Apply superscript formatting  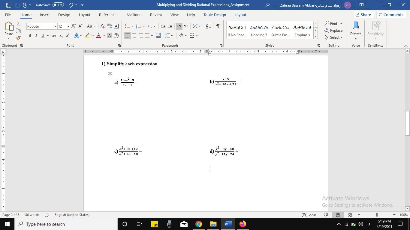(x=68, y=36)
